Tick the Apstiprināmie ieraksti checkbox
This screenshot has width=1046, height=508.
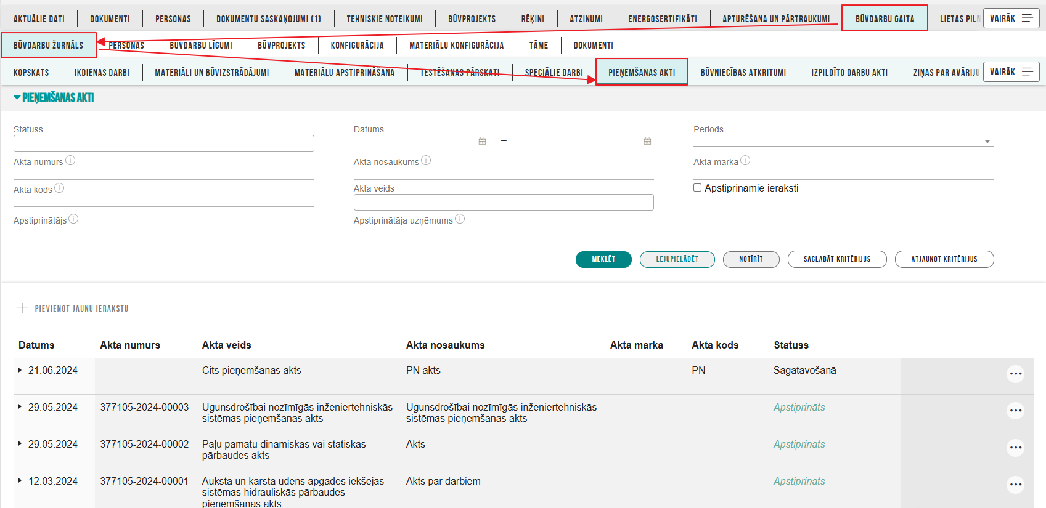pos(698,188)
